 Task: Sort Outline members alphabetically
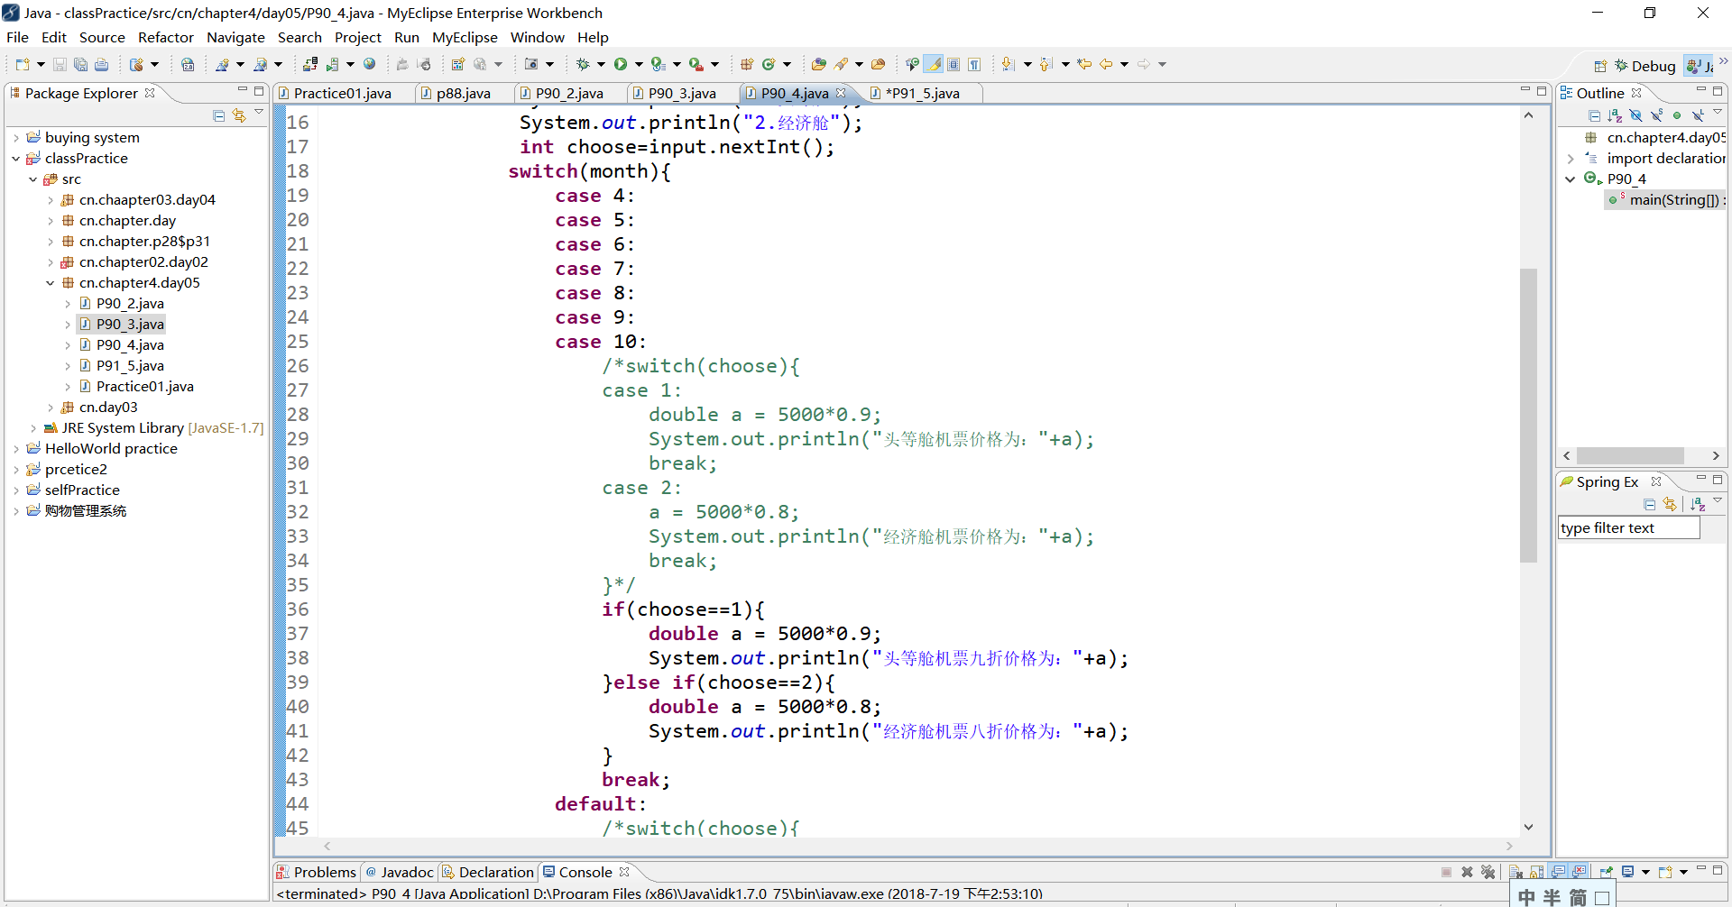[x=1615, y=115]
